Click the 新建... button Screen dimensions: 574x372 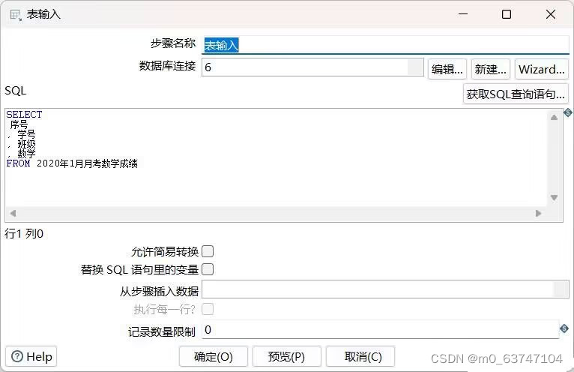491,69
